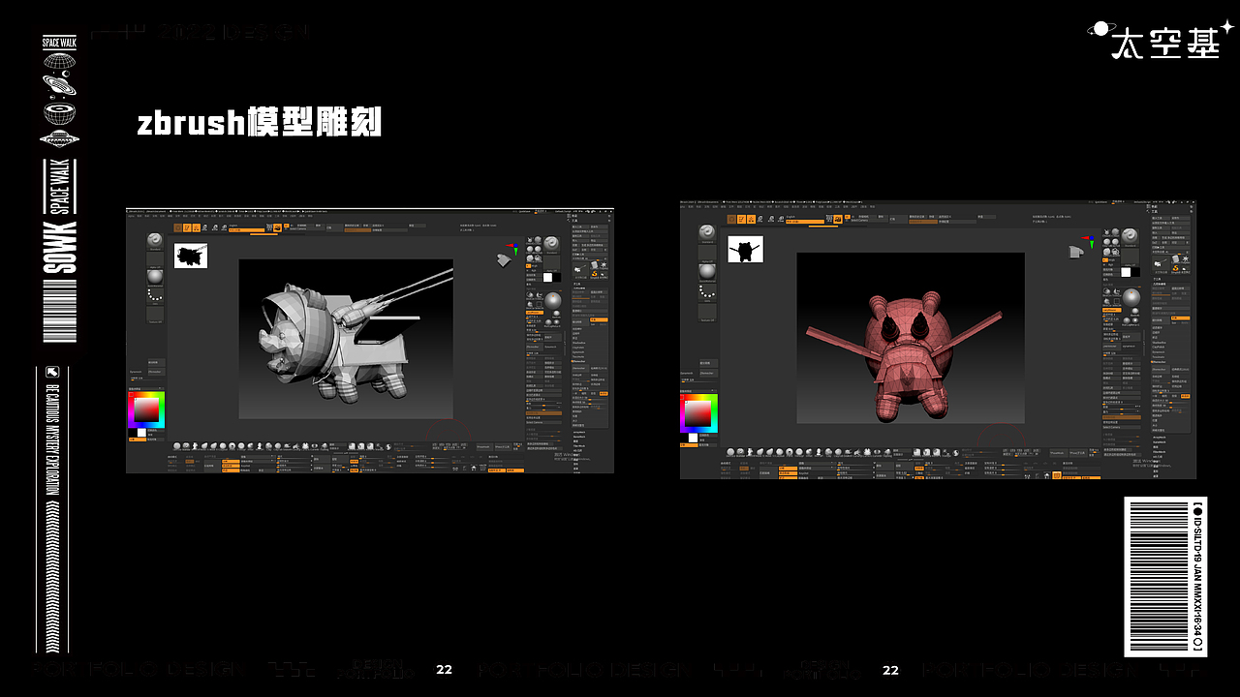
Task: Select Standard brush thumbnail in left screenshot's right panel
Action: [552, 245]
